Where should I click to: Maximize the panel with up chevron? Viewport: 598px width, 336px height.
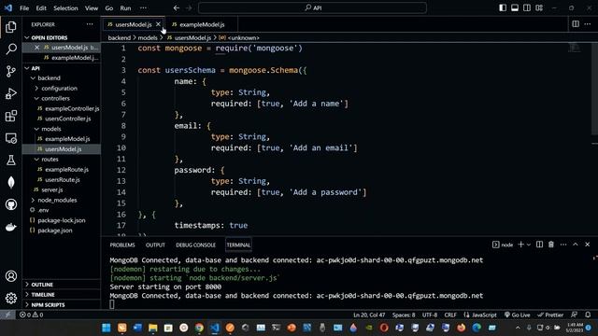tap(576, 245)
